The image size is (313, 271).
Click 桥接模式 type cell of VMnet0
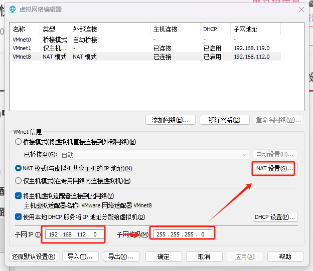click(55, 40)
